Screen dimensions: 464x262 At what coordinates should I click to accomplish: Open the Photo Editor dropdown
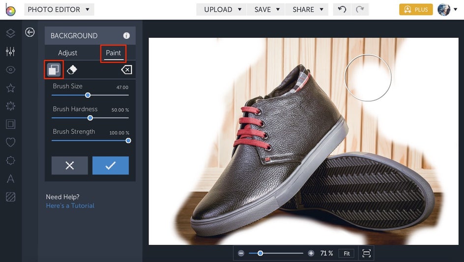coord(59,9)
